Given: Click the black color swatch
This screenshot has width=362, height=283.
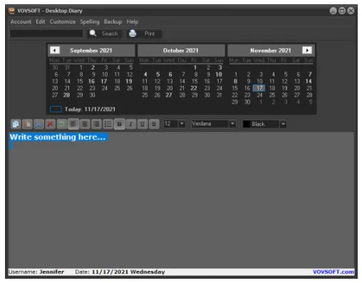Looking at the screenshot, I should [247, 124].
